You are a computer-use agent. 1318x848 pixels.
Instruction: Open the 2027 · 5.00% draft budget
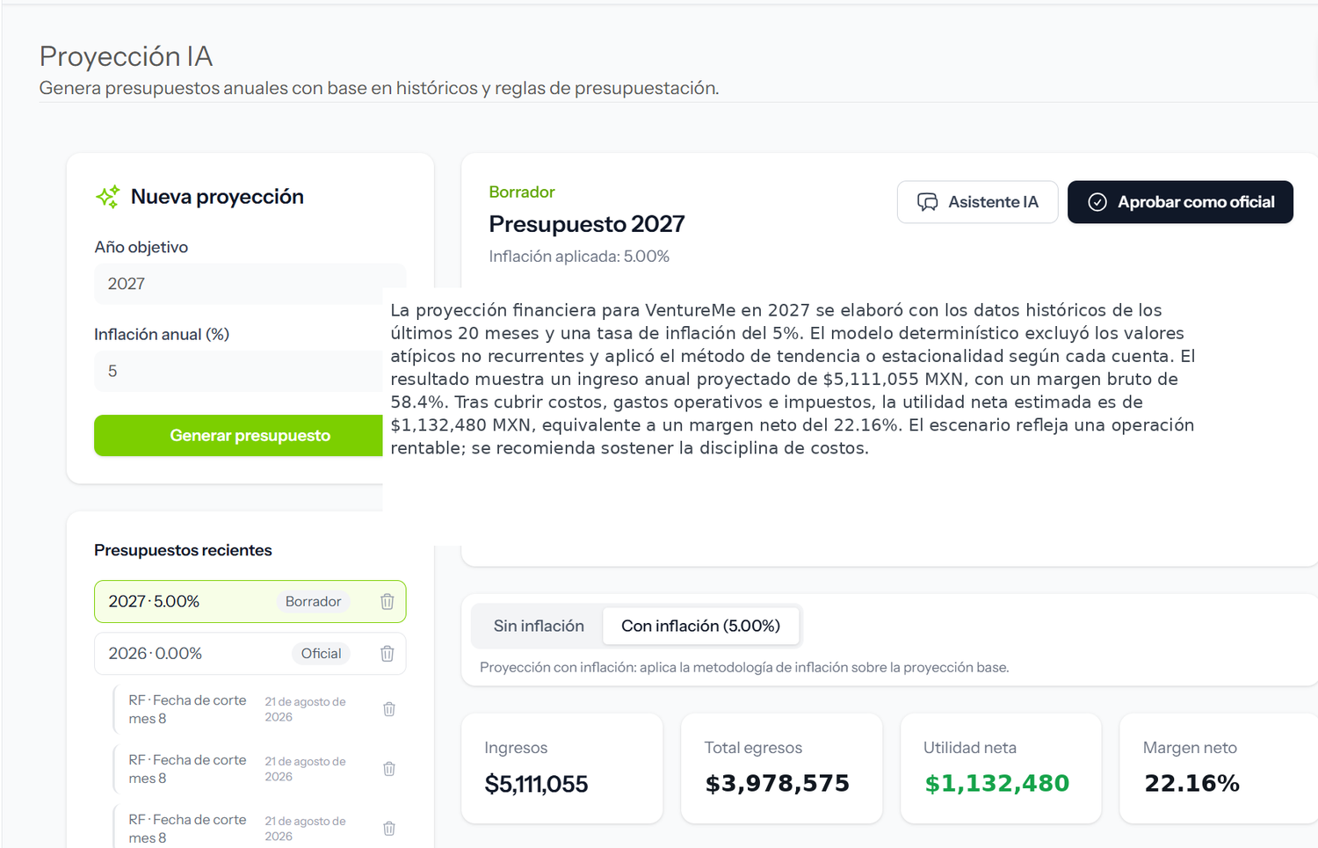(250, 601)
